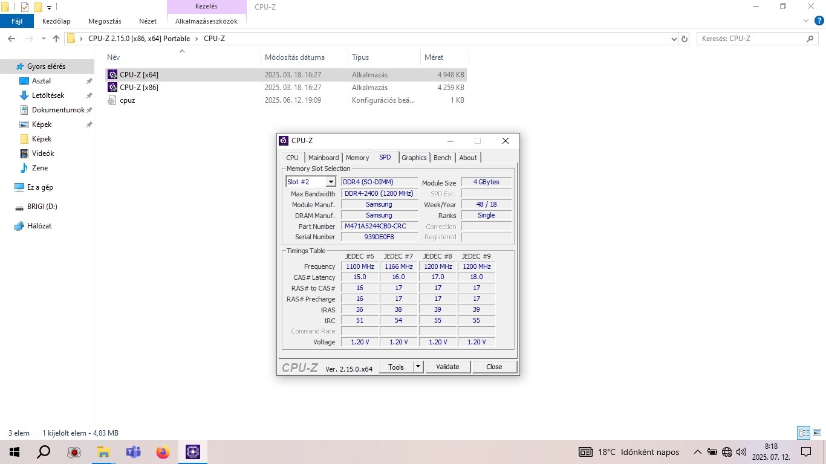Open taskbar search magnifier
The image size is (826, 464).
click(x=44, y=452)
